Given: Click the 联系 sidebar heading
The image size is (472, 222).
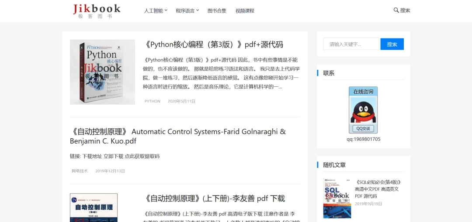Looking at the screenshot, I should [329, 73].
